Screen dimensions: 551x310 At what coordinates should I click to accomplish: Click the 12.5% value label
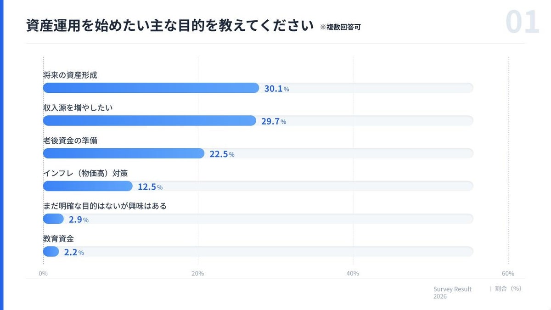[150, 187]
